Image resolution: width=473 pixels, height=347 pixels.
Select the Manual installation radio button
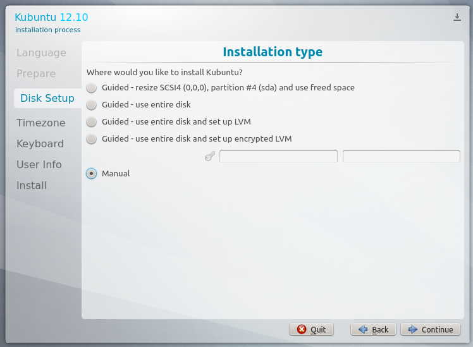92,174
